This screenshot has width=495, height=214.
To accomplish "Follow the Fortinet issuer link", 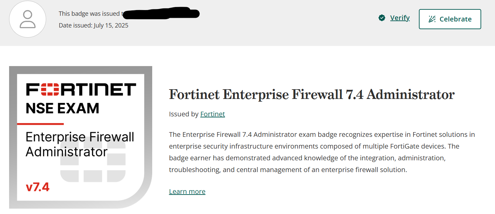I will point(212,114).
